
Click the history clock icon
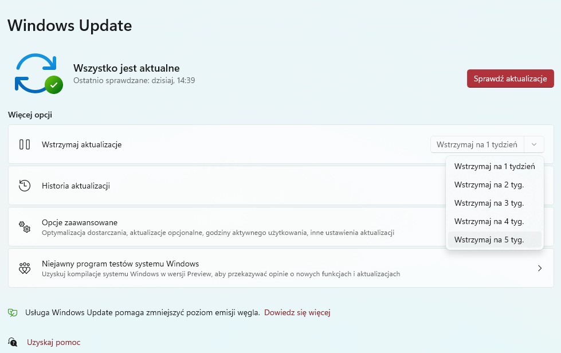(x=25, y=186)
